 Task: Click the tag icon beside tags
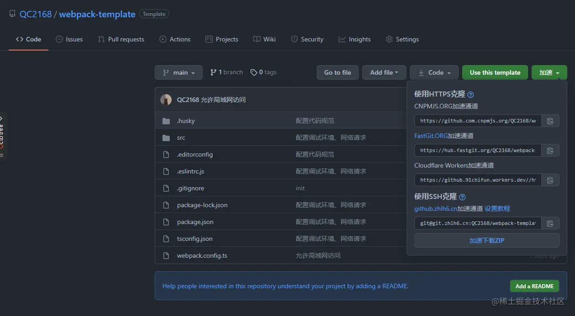(254, 72)
